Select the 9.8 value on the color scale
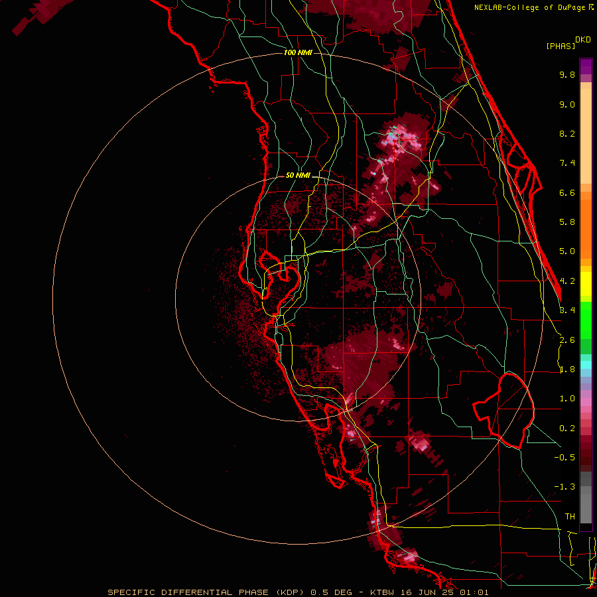Viewport: 597px width, 597px height. (567, 74)
